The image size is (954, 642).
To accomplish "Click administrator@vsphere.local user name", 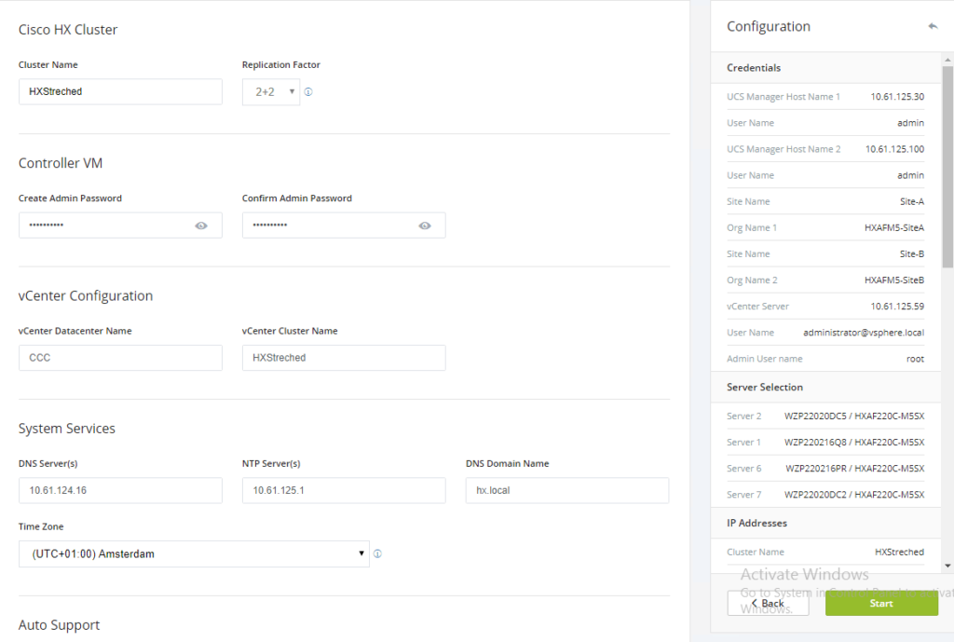I will 864,333.
